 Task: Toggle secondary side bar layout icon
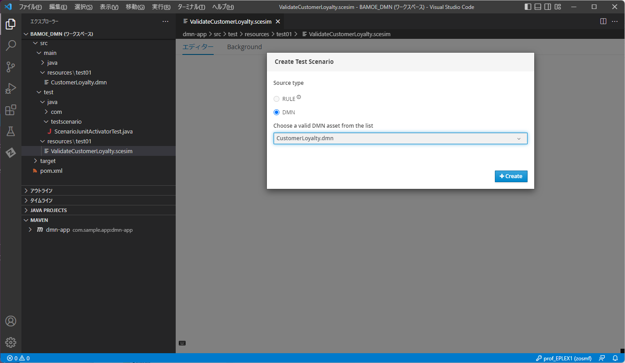(548, 7)
